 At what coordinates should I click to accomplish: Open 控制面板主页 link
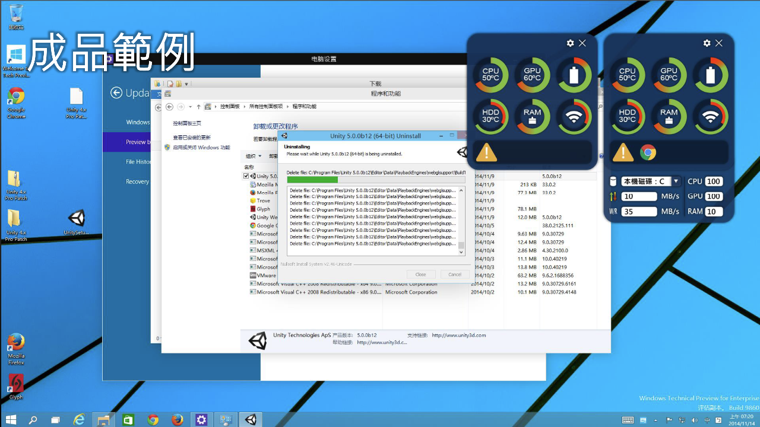point(187,123)
